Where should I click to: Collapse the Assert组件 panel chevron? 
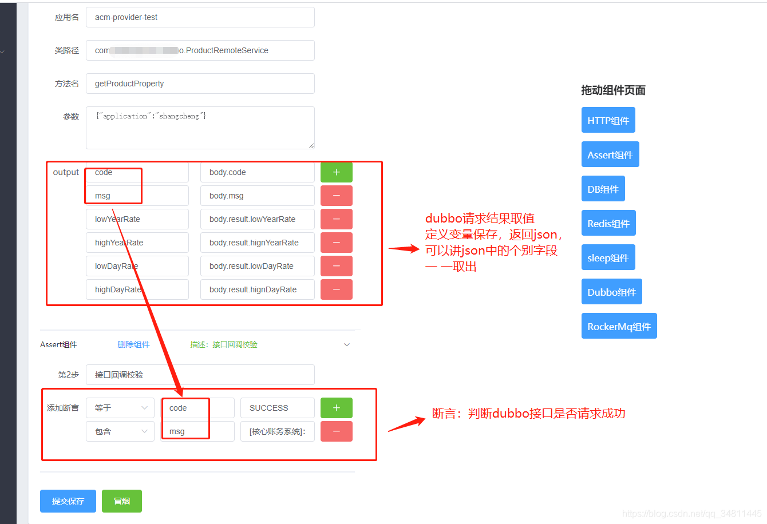click(x=346, y=344)
